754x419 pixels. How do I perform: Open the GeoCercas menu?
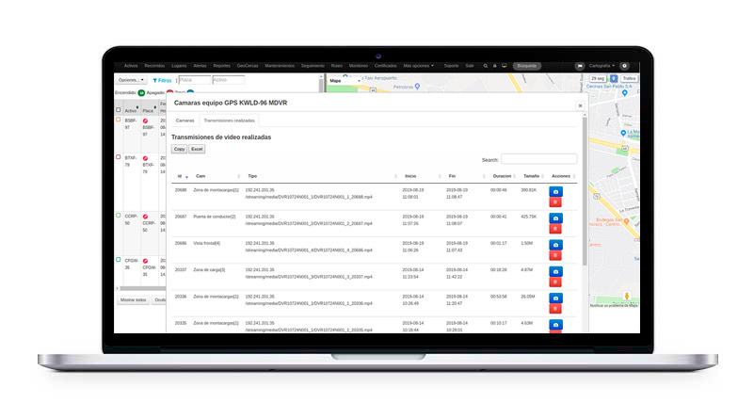point(248,66)
